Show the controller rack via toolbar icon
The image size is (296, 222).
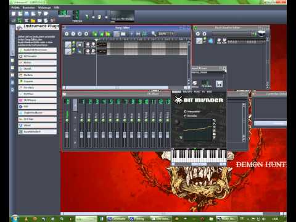(x=52, y=20)
